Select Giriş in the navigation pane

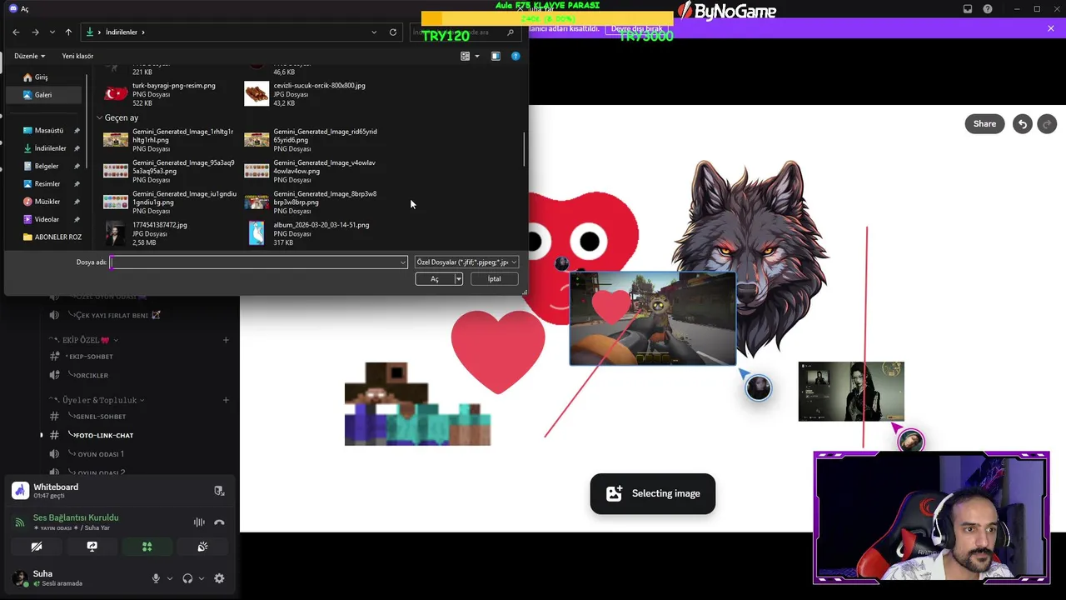(x=42, y=77)
